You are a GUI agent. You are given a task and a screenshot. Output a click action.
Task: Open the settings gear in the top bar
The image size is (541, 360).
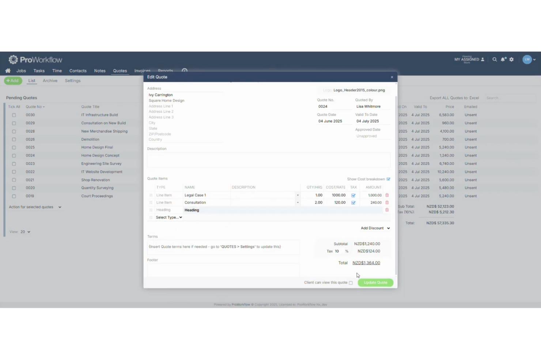(x=511, y=59)
